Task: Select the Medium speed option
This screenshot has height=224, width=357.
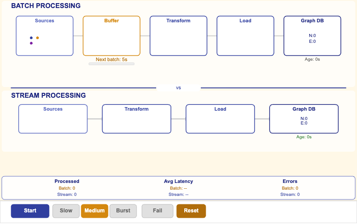Action: 95,211
